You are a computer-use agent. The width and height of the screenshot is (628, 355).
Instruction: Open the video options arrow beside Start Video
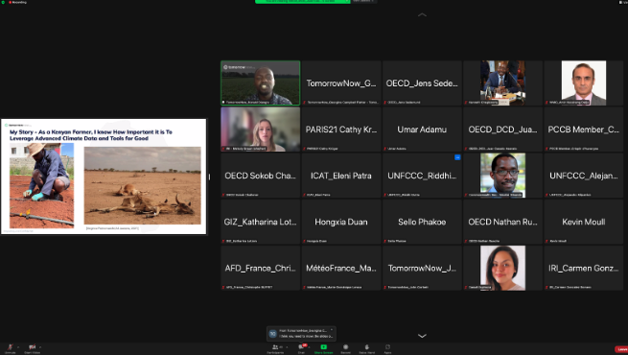click(x=40, y=346)
